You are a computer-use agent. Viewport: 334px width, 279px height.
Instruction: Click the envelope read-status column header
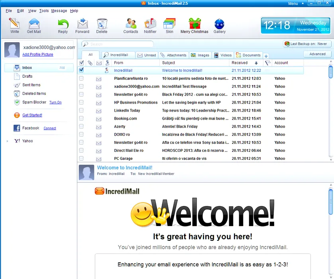[x=99, y=63]
